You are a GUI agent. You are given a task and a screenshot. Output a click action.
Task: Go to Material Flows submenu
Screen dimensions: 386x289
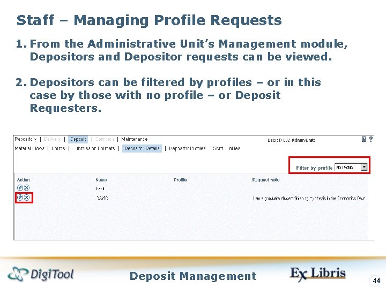[29, 148]
